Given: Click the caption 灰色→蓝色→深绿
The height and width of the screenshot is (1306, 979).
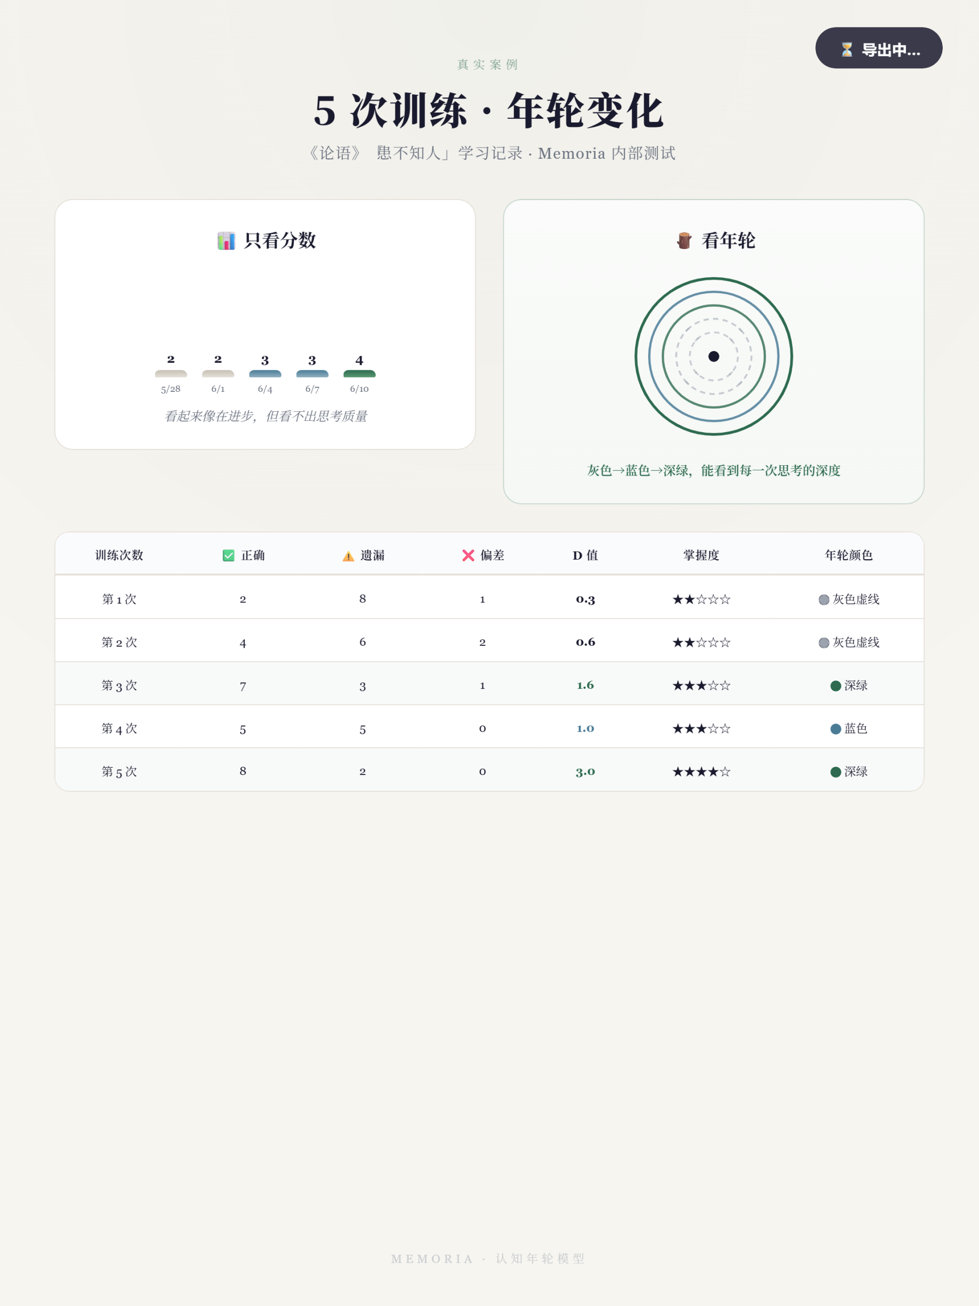Looking at the screenshot, I should (x=713, y=470).
